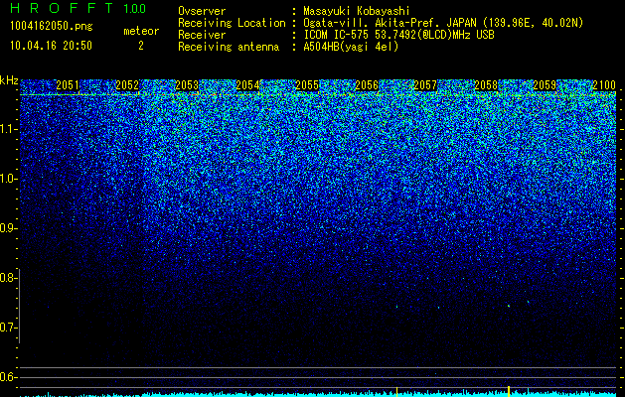Viewport: 625px width, 397px height.
Task: Click the 2057 time marker
Action: click(425, 85)
